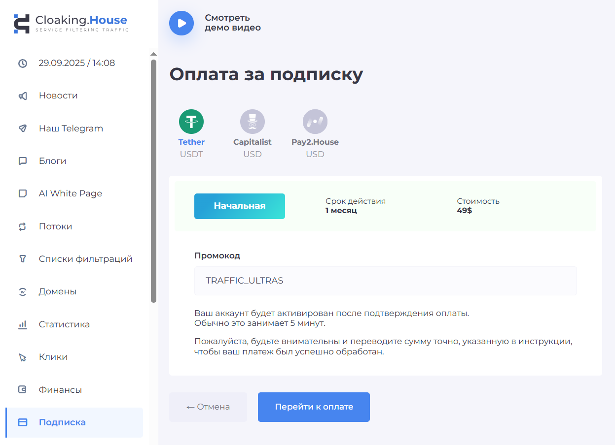Click the AI White Page icon
This screenshot has width=615, height=445.
[23, 193]
